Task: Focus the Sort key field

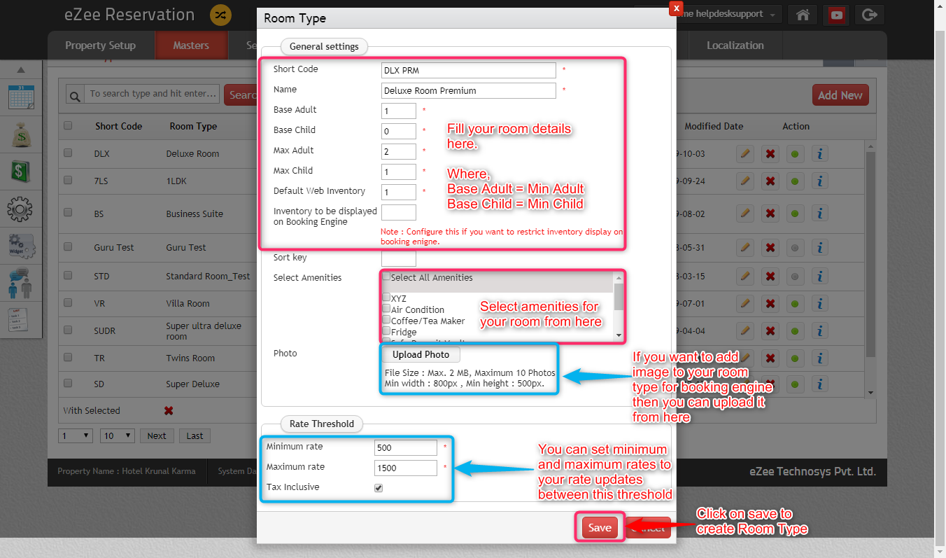Action: [x=399, y=258]
